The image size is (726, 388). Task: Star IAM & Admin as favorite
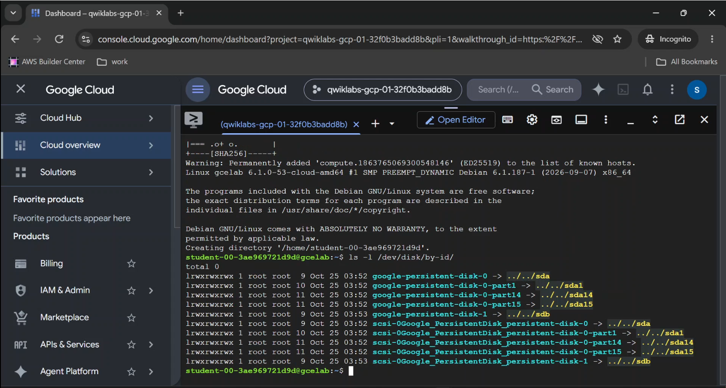point(131,291)
